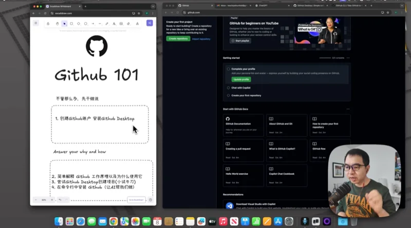Select the GitHub tab in the right browser
The height and width of the screenshot is (228, 411).
click(x=196, y=6)
